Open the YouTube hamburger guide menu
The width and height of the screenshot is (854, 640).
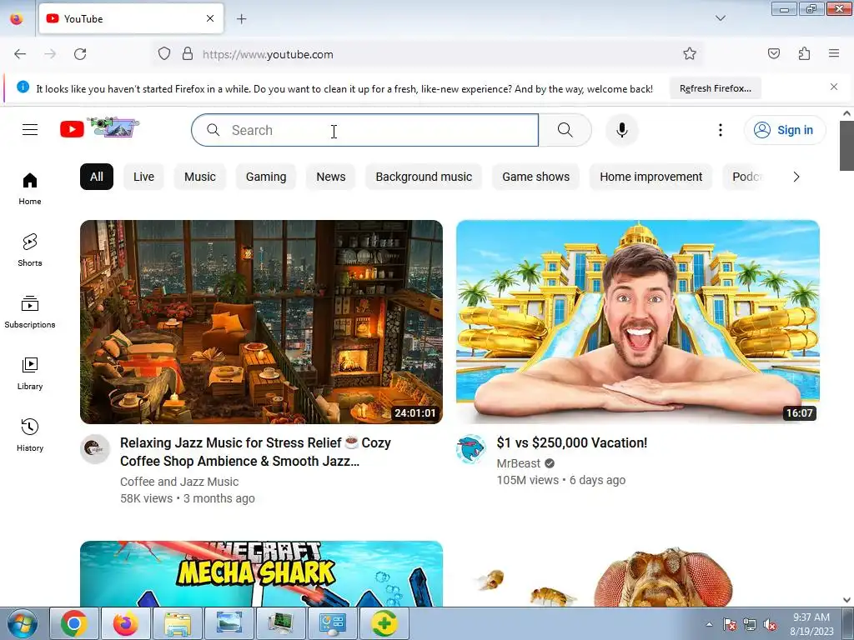click(30, 129)
